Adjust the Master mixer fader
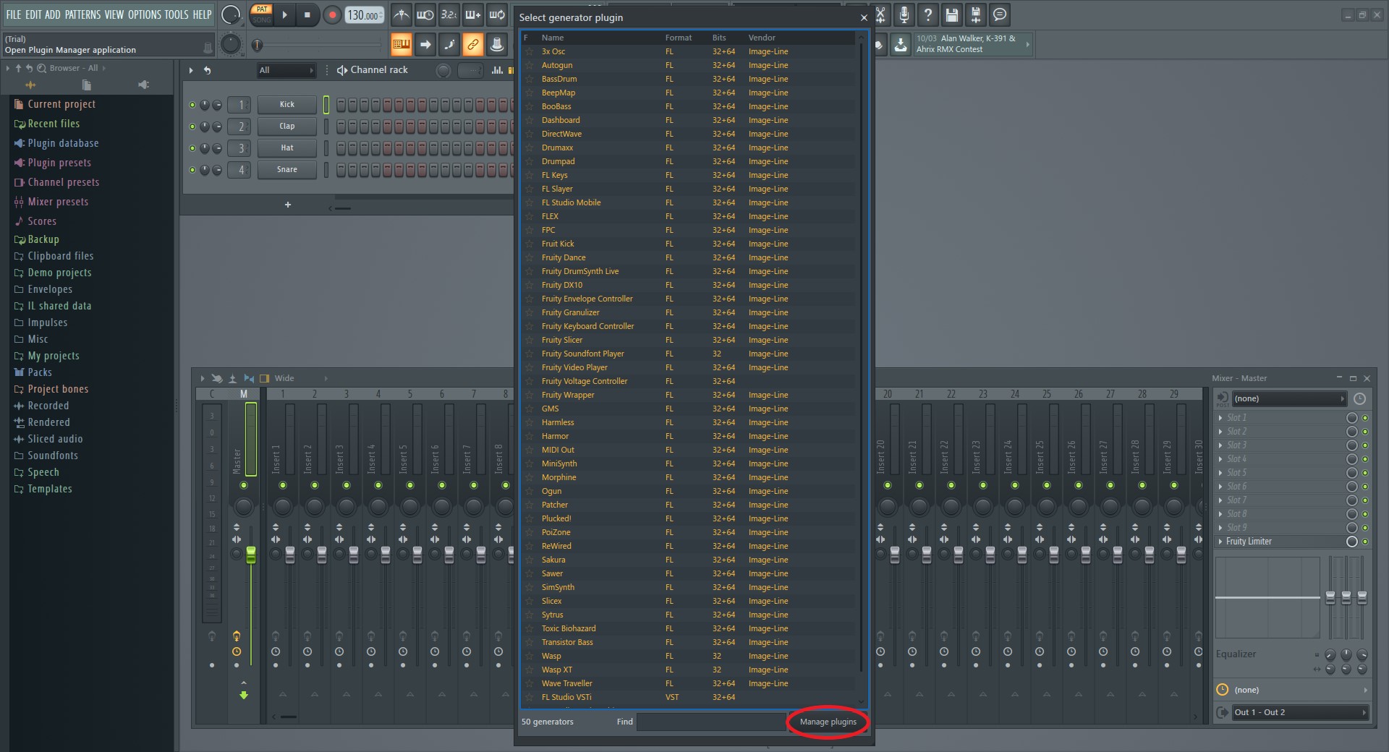This screenshot has width=1389, height=752. [251, 555]
